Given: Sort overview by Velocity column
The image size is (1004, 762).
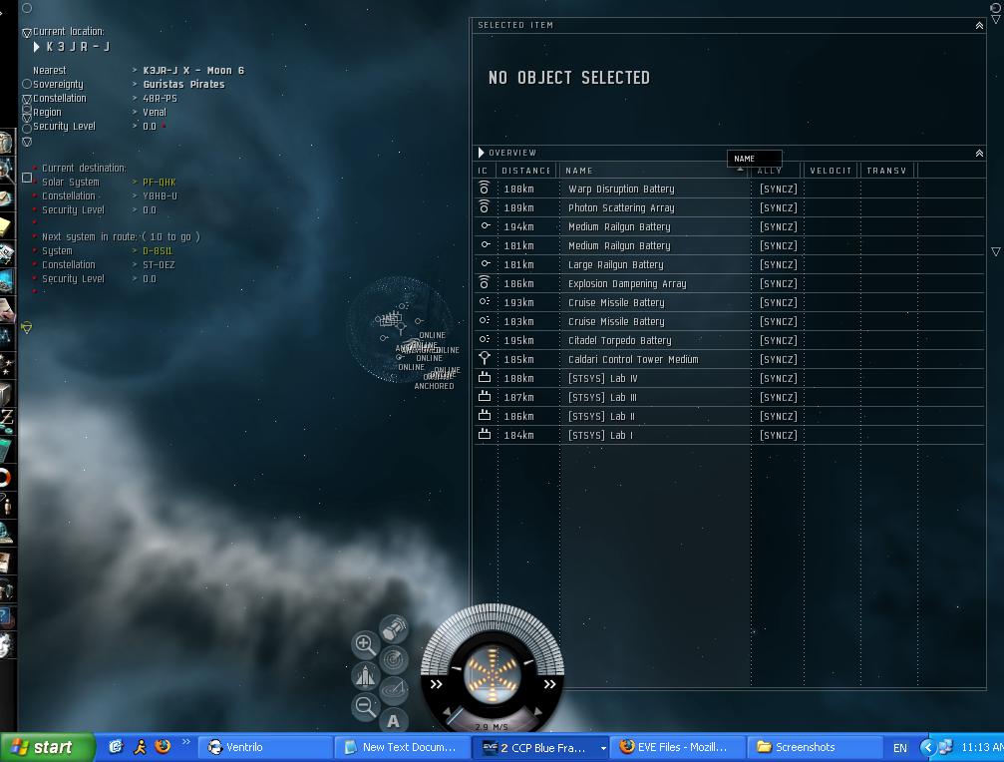Looking at the screenshot, I should (x=831, y=171).
